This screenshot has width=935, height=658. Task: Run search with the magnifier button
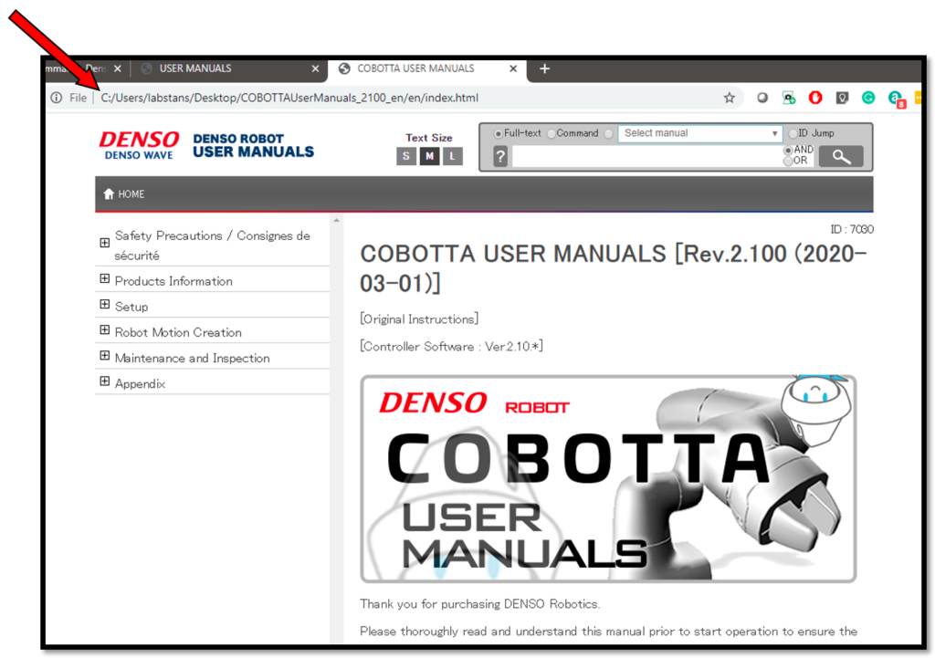point(841,157)
